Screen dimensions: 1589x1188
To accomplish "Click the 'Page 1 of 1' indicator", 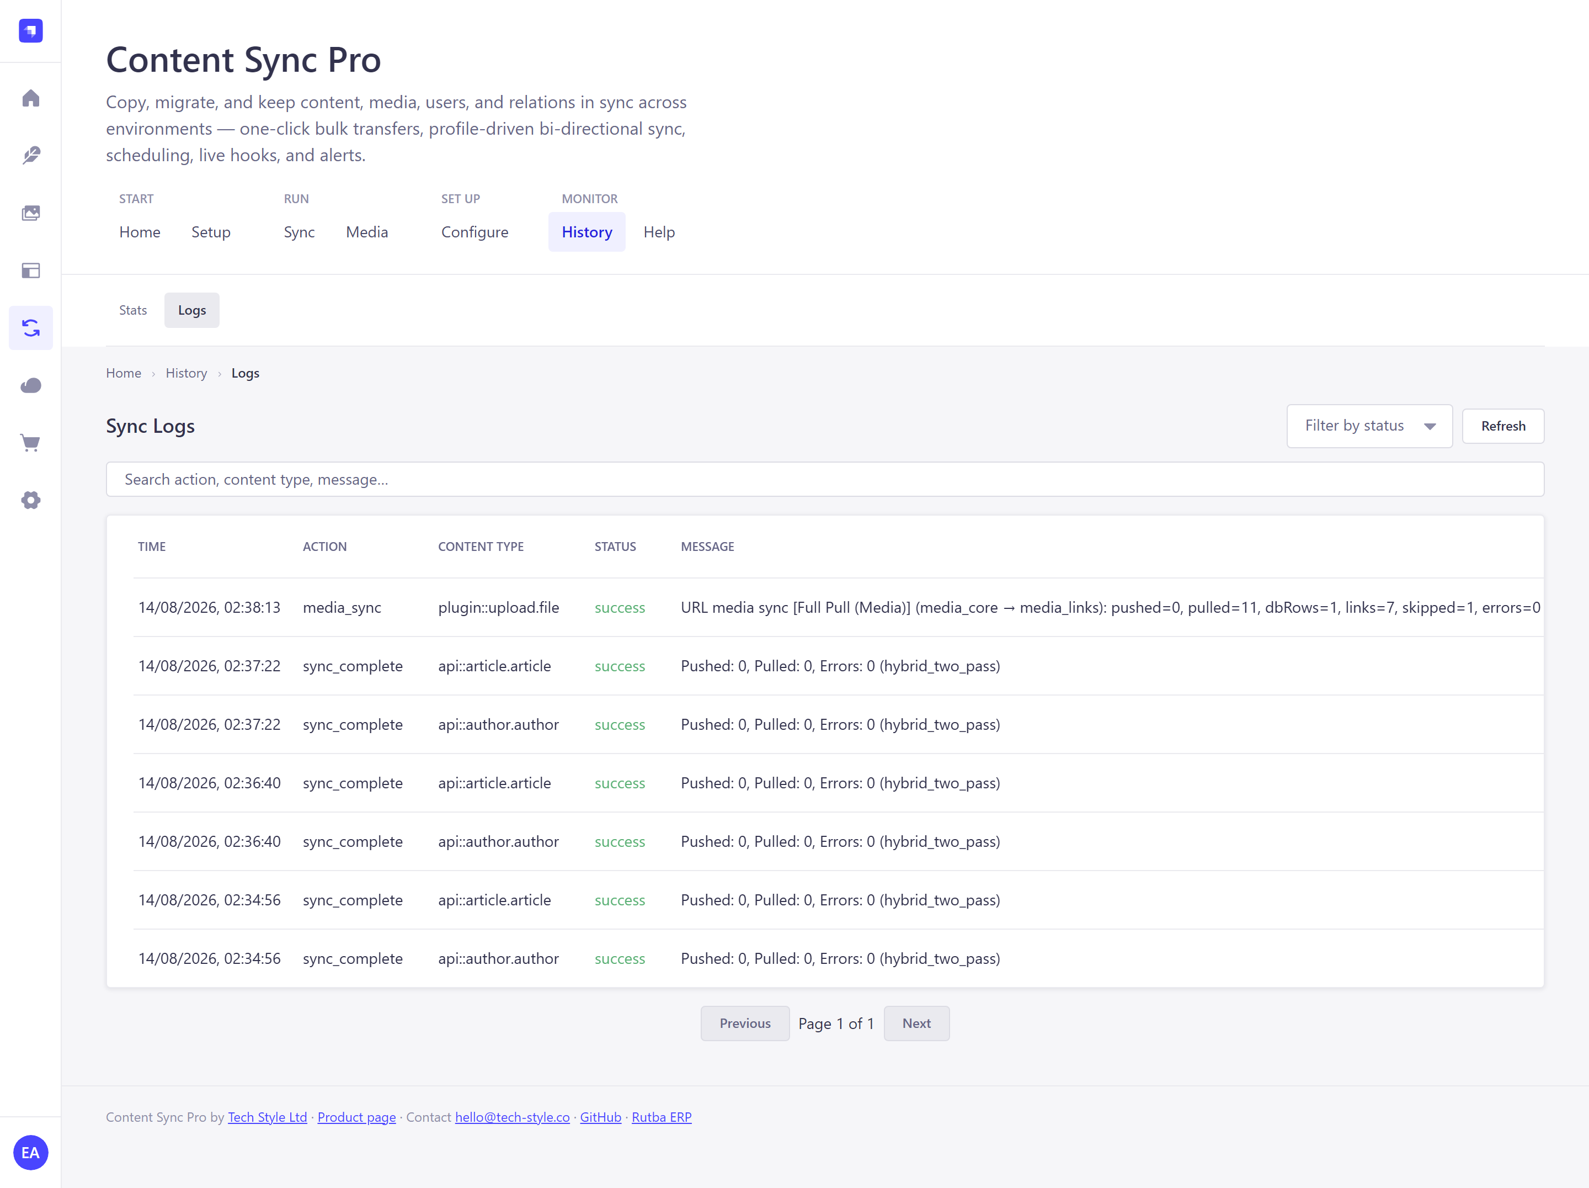I will tap(836, 1024).
